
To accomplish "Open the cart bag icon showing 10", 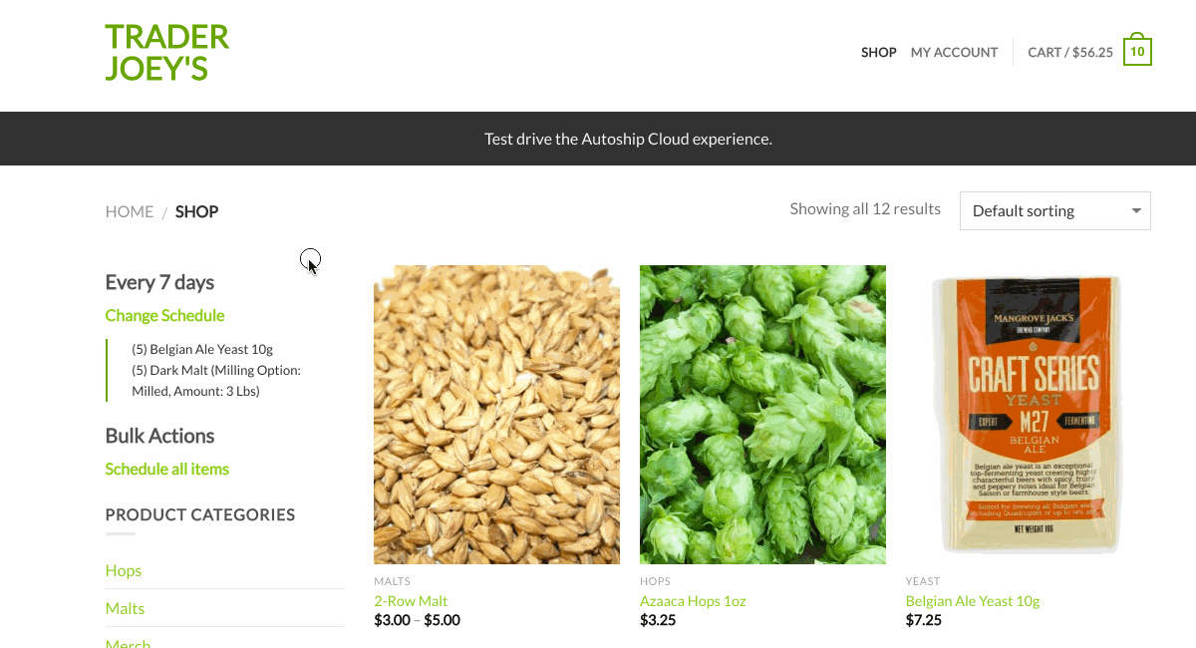I will tap(1137, 50).
